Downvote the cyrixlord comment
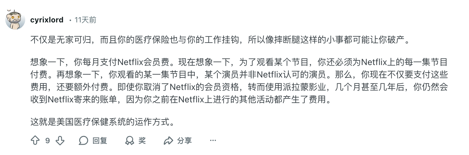469x155 pixels. pos(60,141)
